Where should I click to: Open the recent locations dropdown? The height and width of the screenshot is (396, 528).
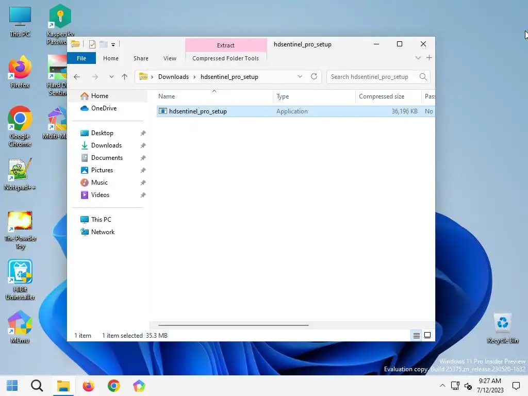[111, 77]
